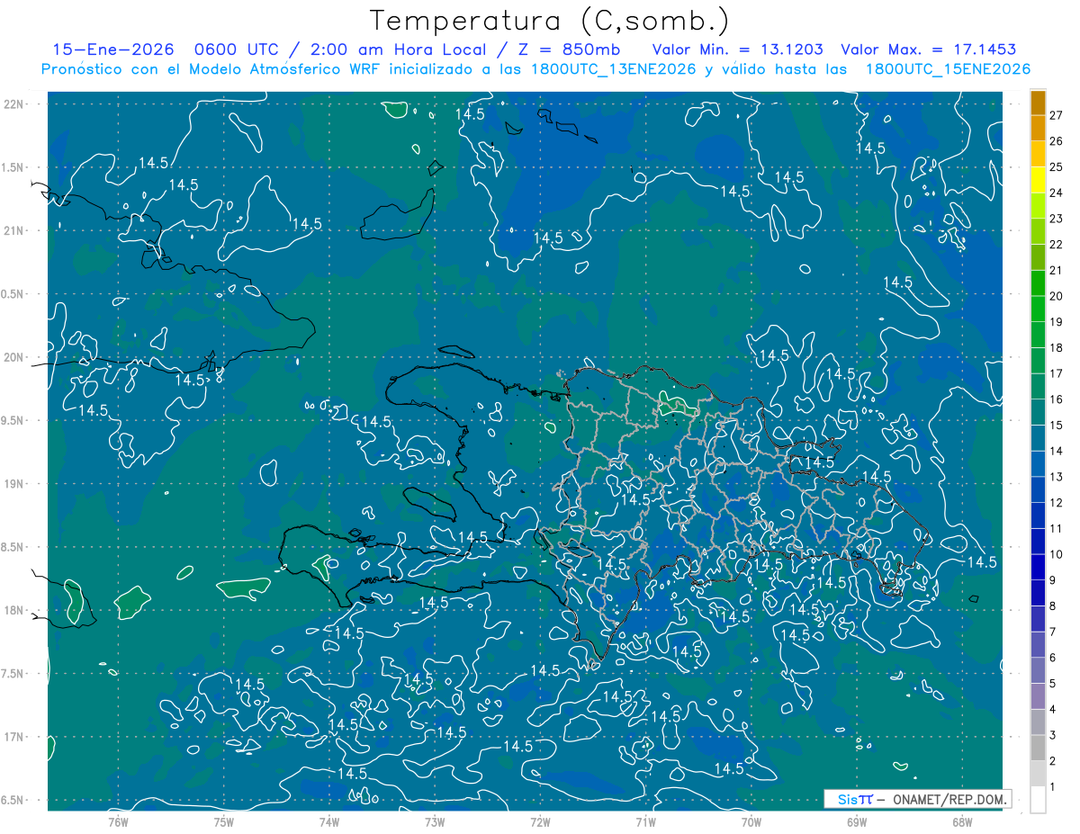Click the colorbar label "2"
The width and height of the screenshot is (1080, 834).
click(1053, 761)
